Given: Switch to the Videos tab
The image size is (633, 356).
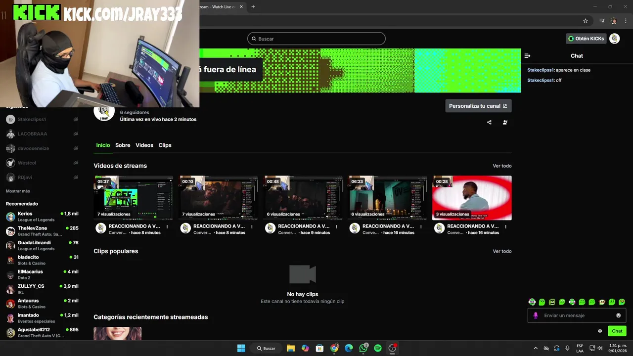Looking at the screenshot, I should (144, 145).
